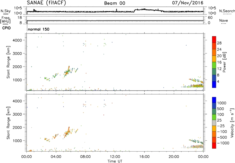Click the -1000 value on Velocity colorbar
Viewport: 235px width, 163px height.
[x=223, y=143]
